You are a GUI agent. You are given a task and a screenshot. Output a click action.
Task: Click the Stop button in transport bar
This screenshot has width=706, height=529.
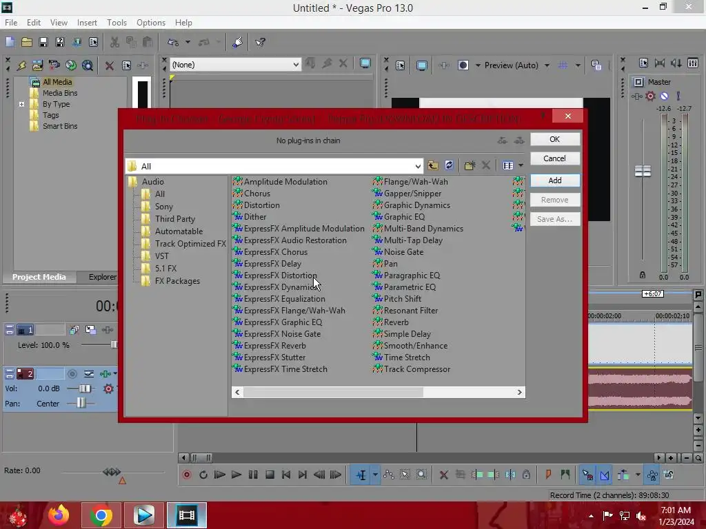pyautogui.click(x=270, y=475)
